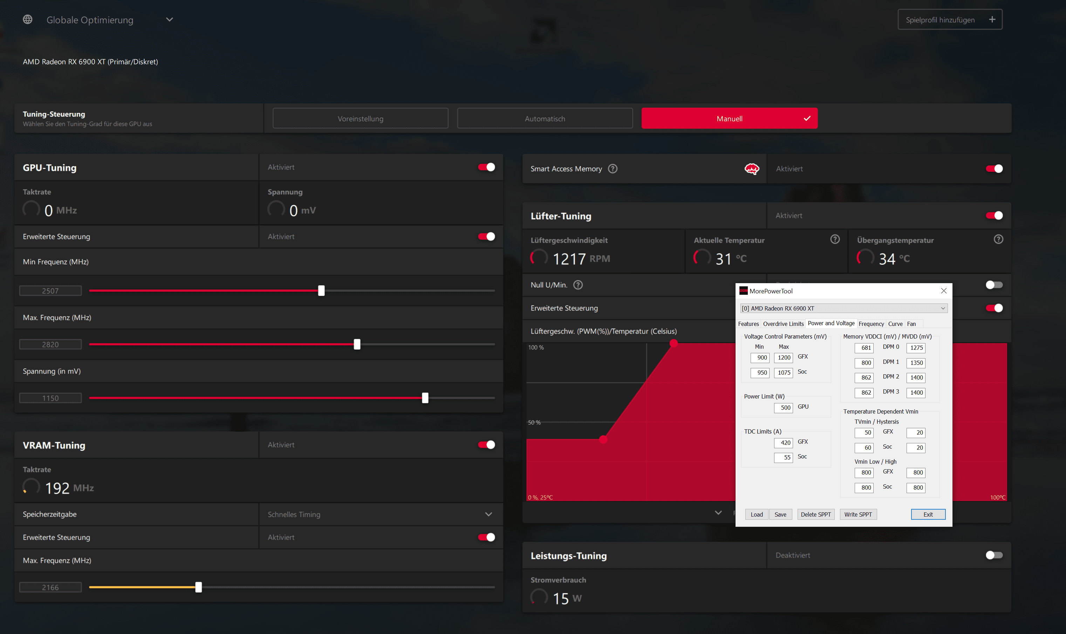Click the Min Frequenz value field 2507

click(x=50, y=291)
